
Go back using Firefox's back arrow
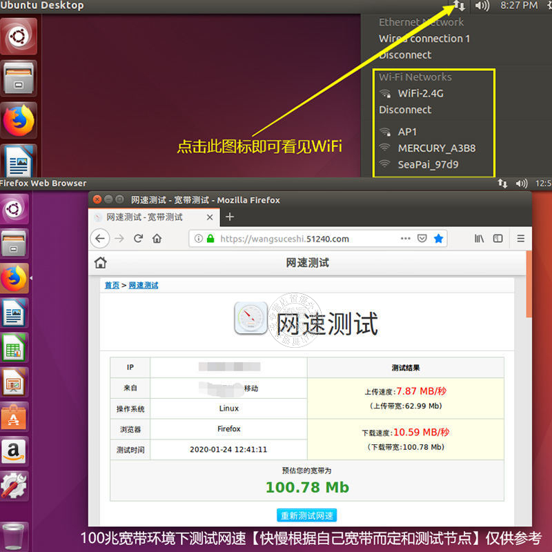point(100,239)
